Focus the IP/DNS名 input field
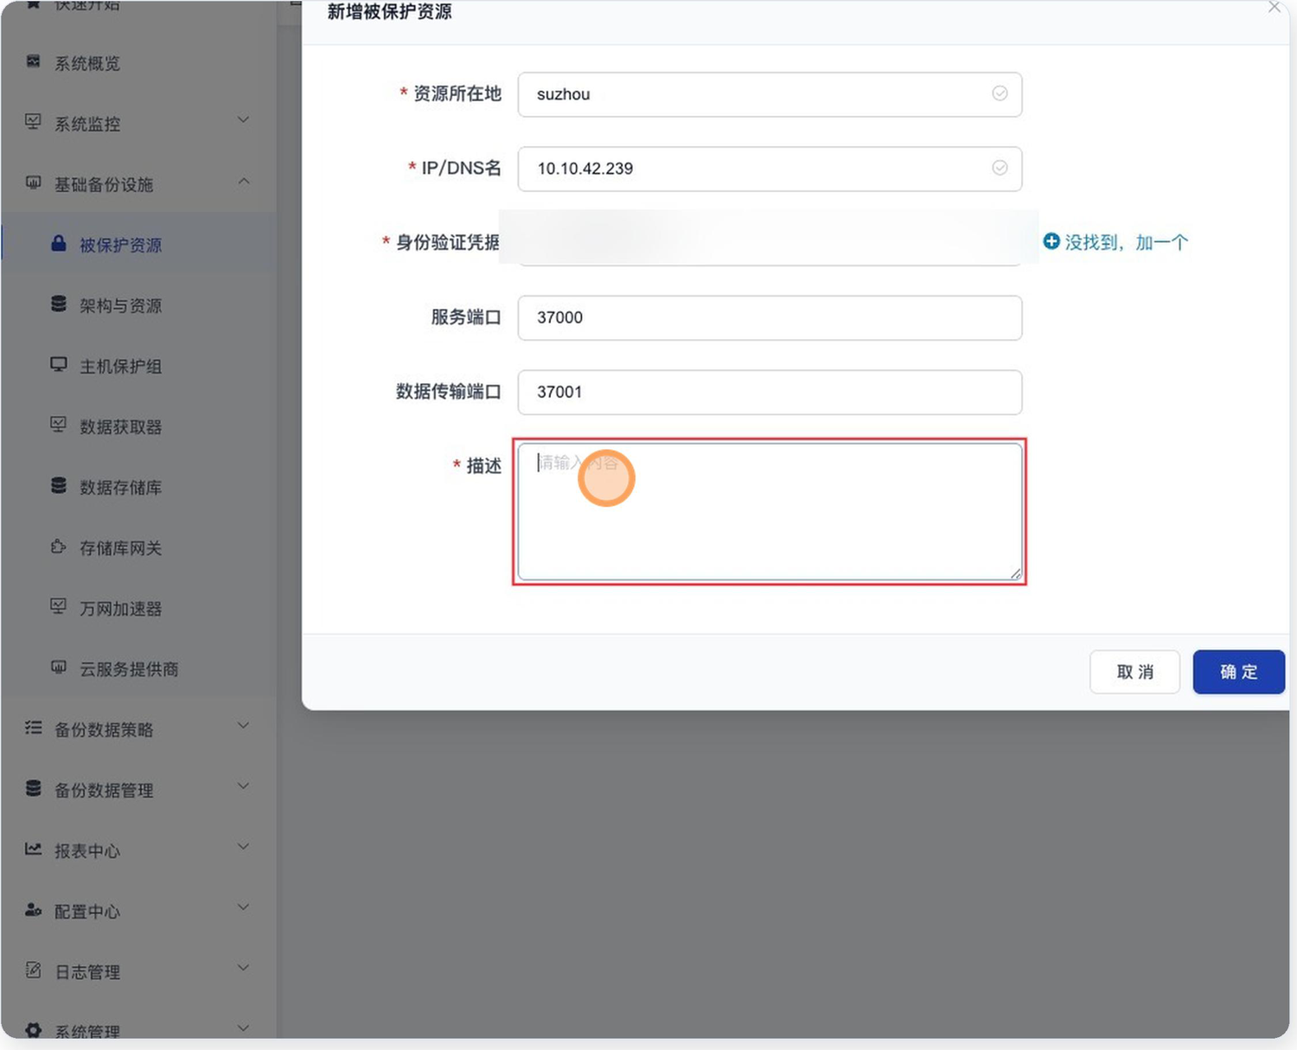 (770, 169)
